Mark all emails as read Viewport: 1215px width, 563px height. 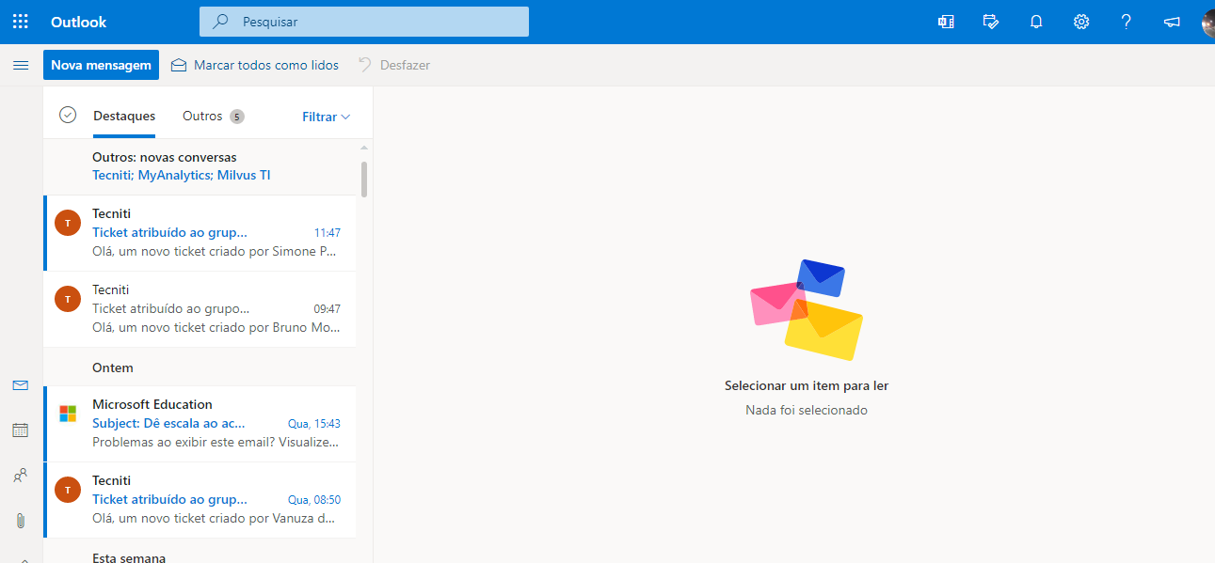[255, 64]
